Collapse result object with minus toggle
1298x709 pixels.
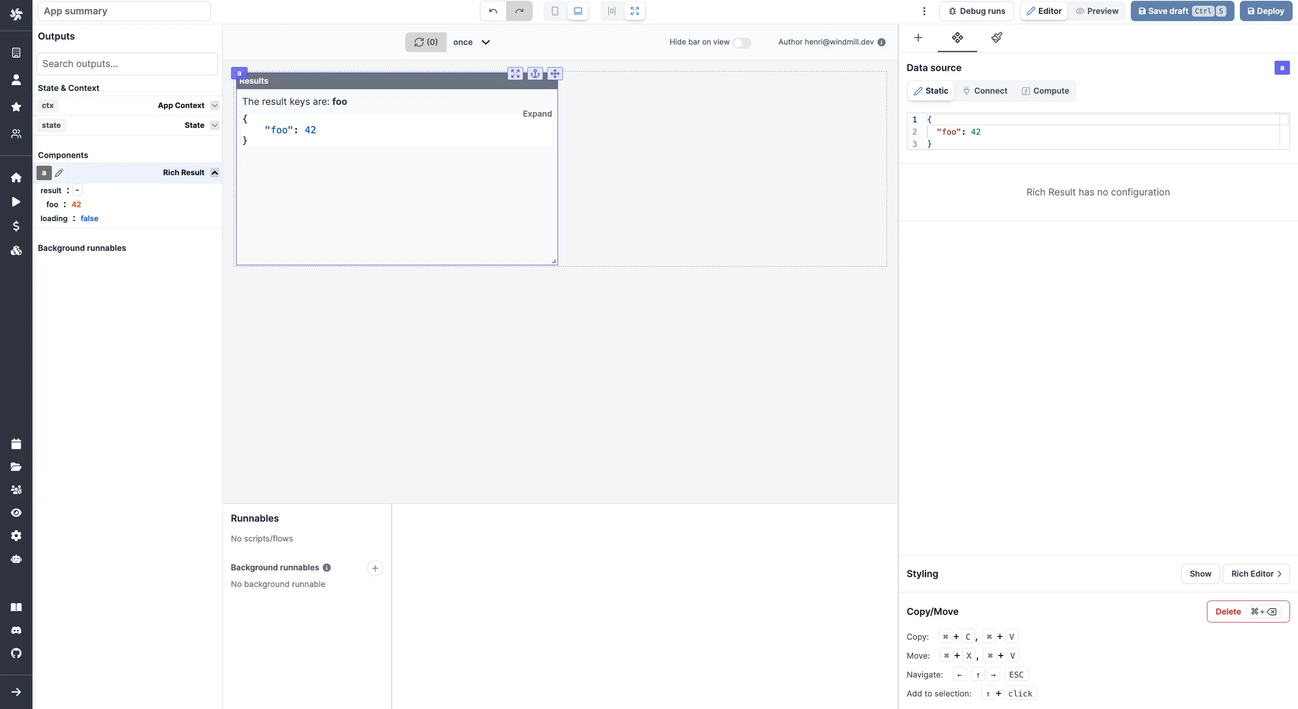tap(77, 190)
